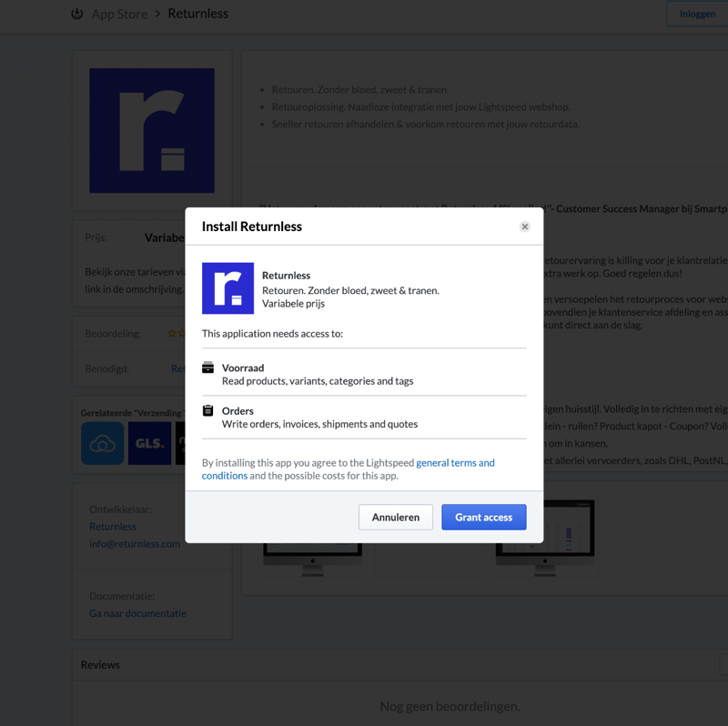This screenshot has width=728, height=726.
Task: Click 'Nog geen beoordelingen.' text
Action: point(450,706)
